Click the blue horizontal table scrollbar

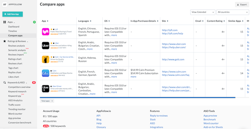tap(138, 97)
